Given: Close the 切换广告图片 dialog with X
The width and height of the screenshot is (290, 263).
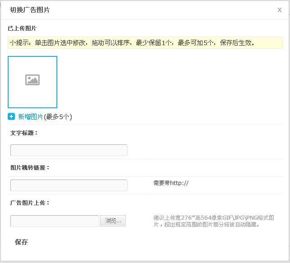Looking at the screenshot, I should coord(280,10).
